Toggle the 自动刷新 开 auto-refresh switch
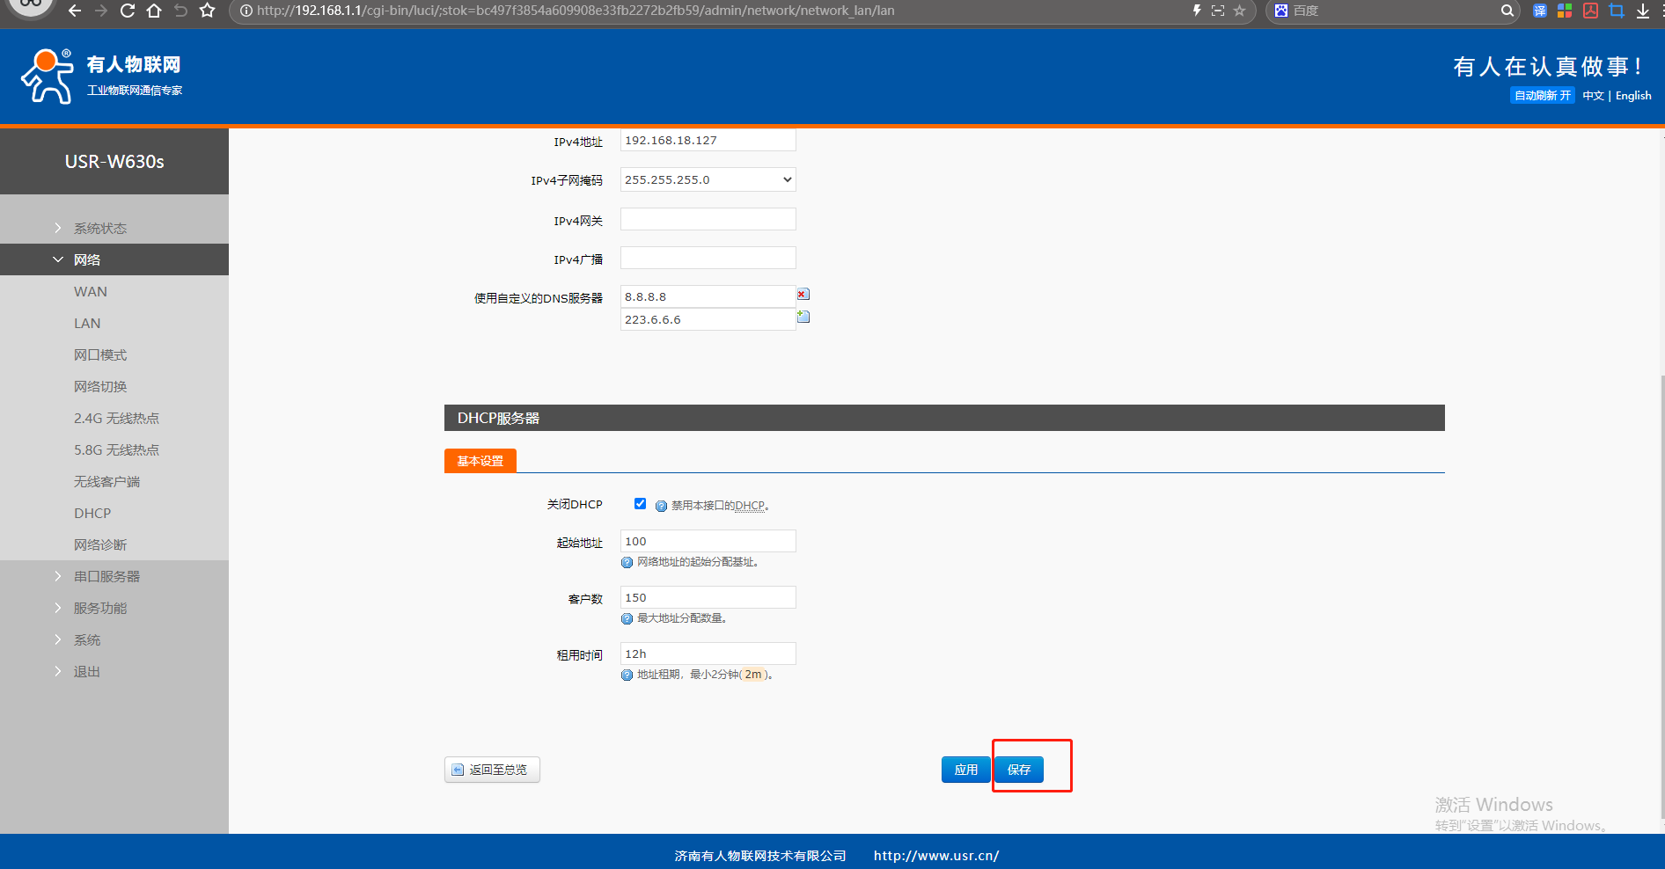 pyautogui.click(x=1542, y=95)
